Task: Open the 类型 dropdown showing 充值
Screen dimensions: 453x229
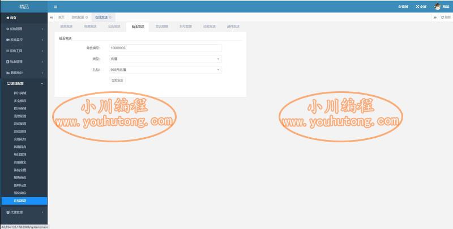Action: click(165, 59)
